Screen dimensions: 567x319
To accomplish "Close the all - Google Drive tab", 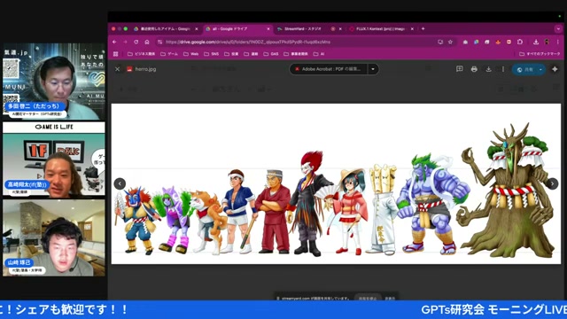I will coord(268,29).
